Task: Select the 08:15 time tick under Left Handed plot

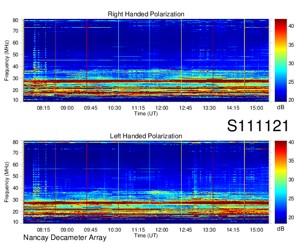Action: coord(43,230)
